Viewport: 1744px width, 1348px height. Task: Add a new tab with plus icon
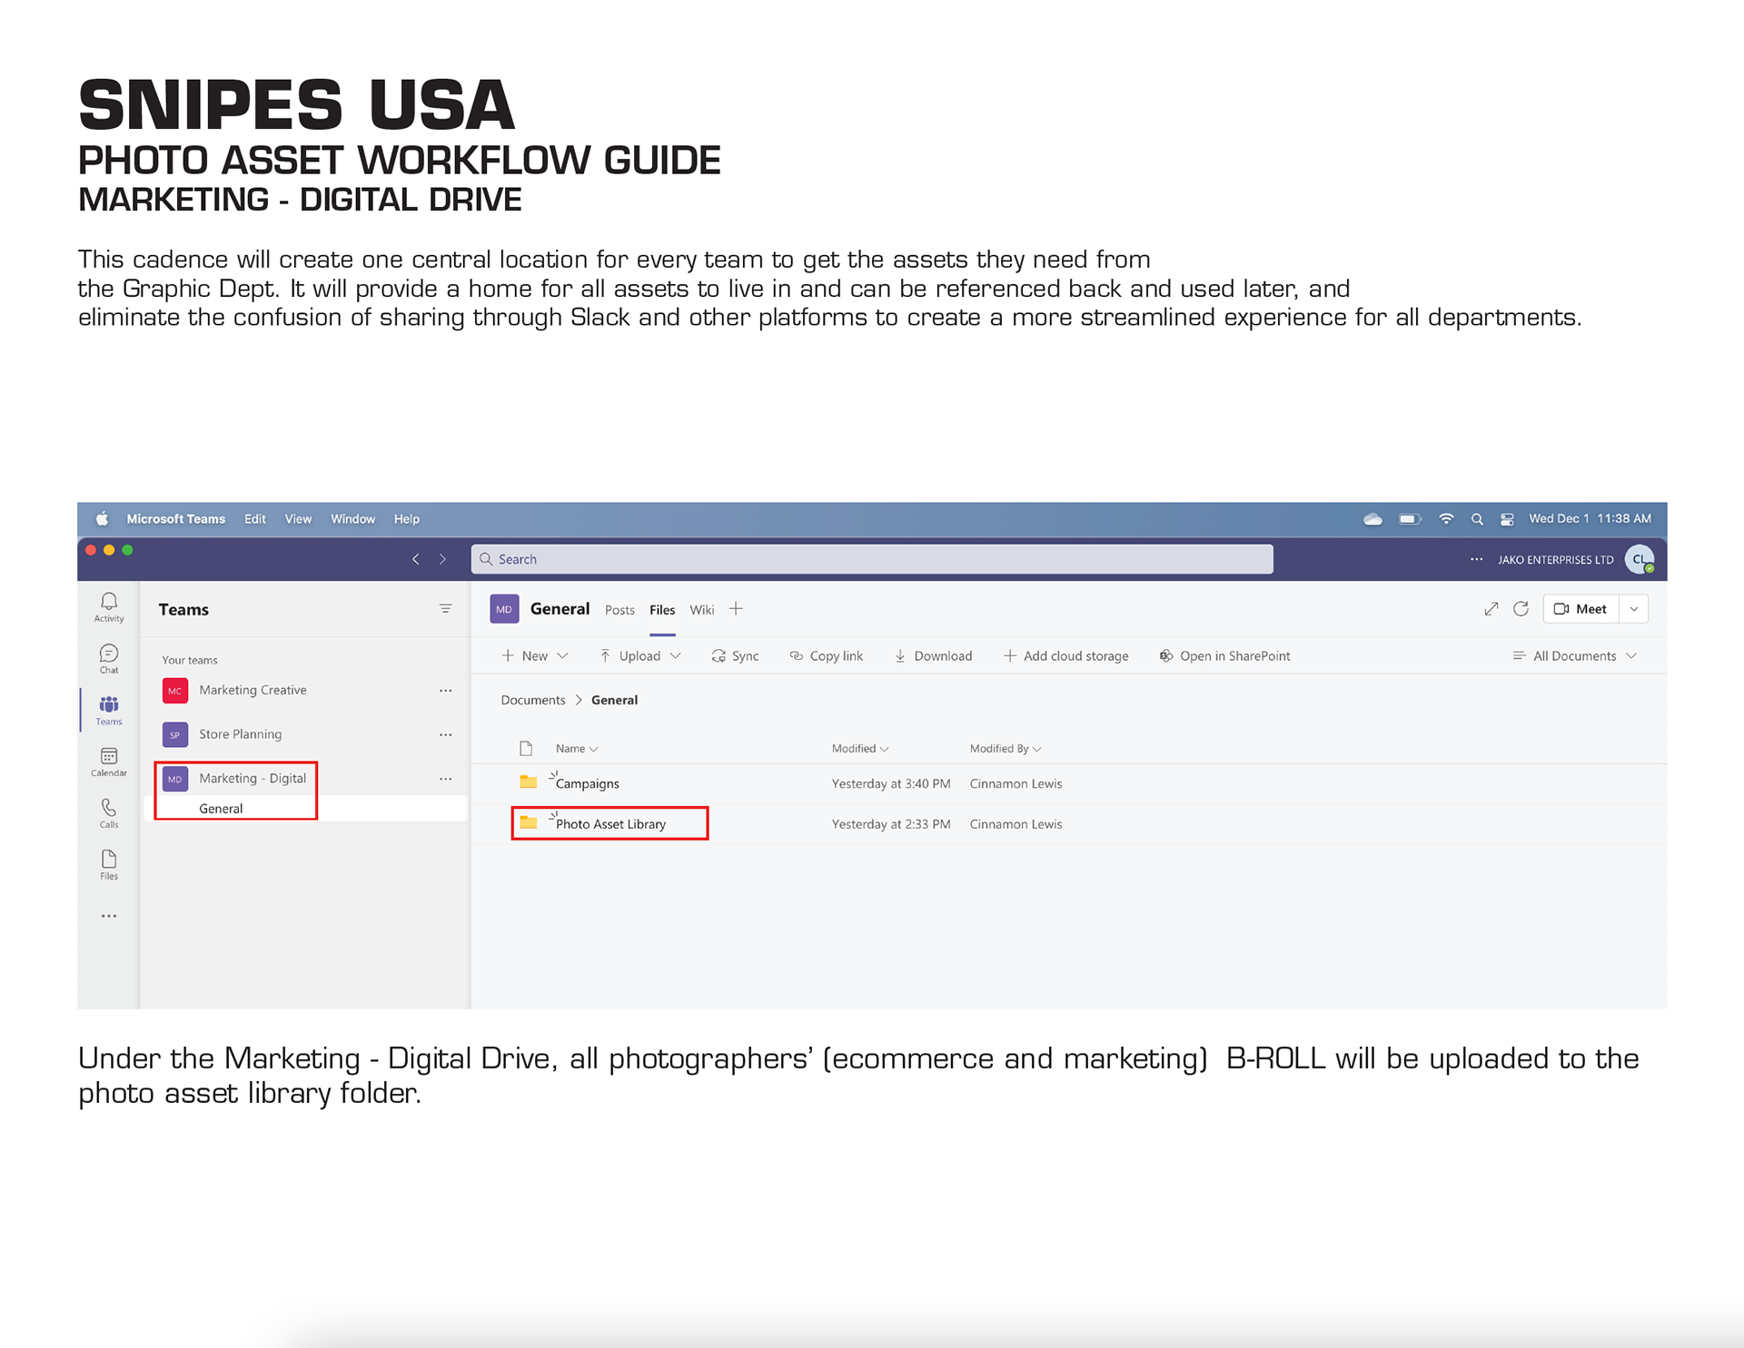(x=736, y=609)
